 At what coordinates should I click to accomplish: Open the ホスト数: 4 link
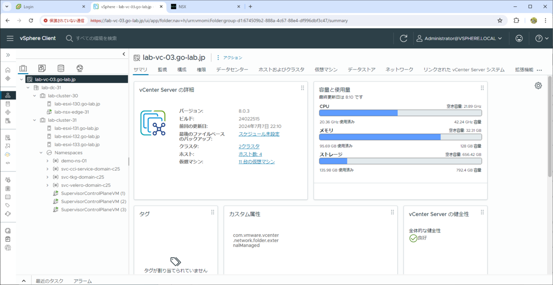(x=250, y=154)
